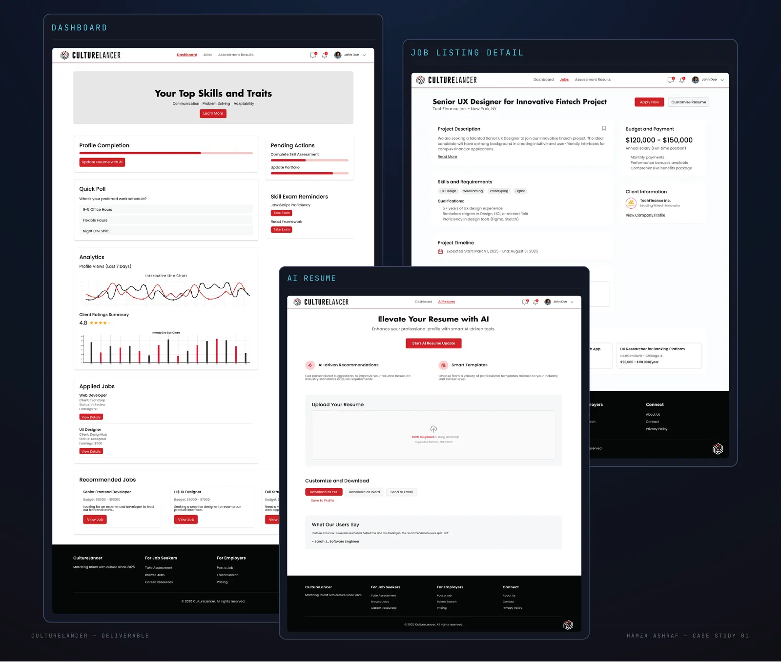Image resolution: width=781 pixels, height=662 pixels.
Task: Click Start AI Resume Update button
Action: click(433, 343)
